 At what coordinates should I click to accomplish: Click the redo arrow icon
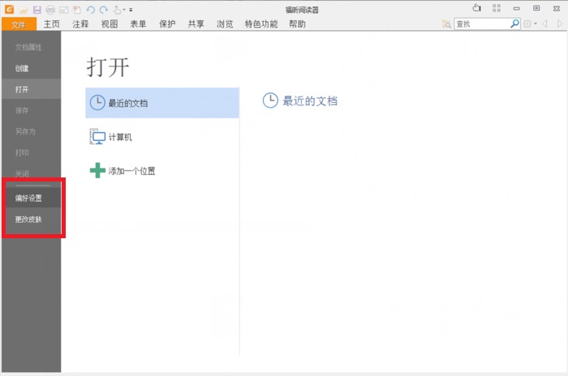coord(104,10)
